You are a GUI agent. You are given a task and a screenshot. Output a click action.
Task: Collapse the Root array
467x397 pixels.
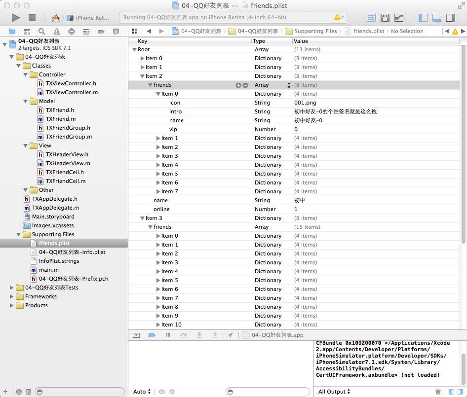point(135,50)
